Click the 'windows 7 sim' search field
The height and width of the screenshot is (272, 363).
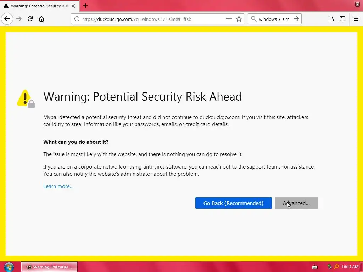274,19
